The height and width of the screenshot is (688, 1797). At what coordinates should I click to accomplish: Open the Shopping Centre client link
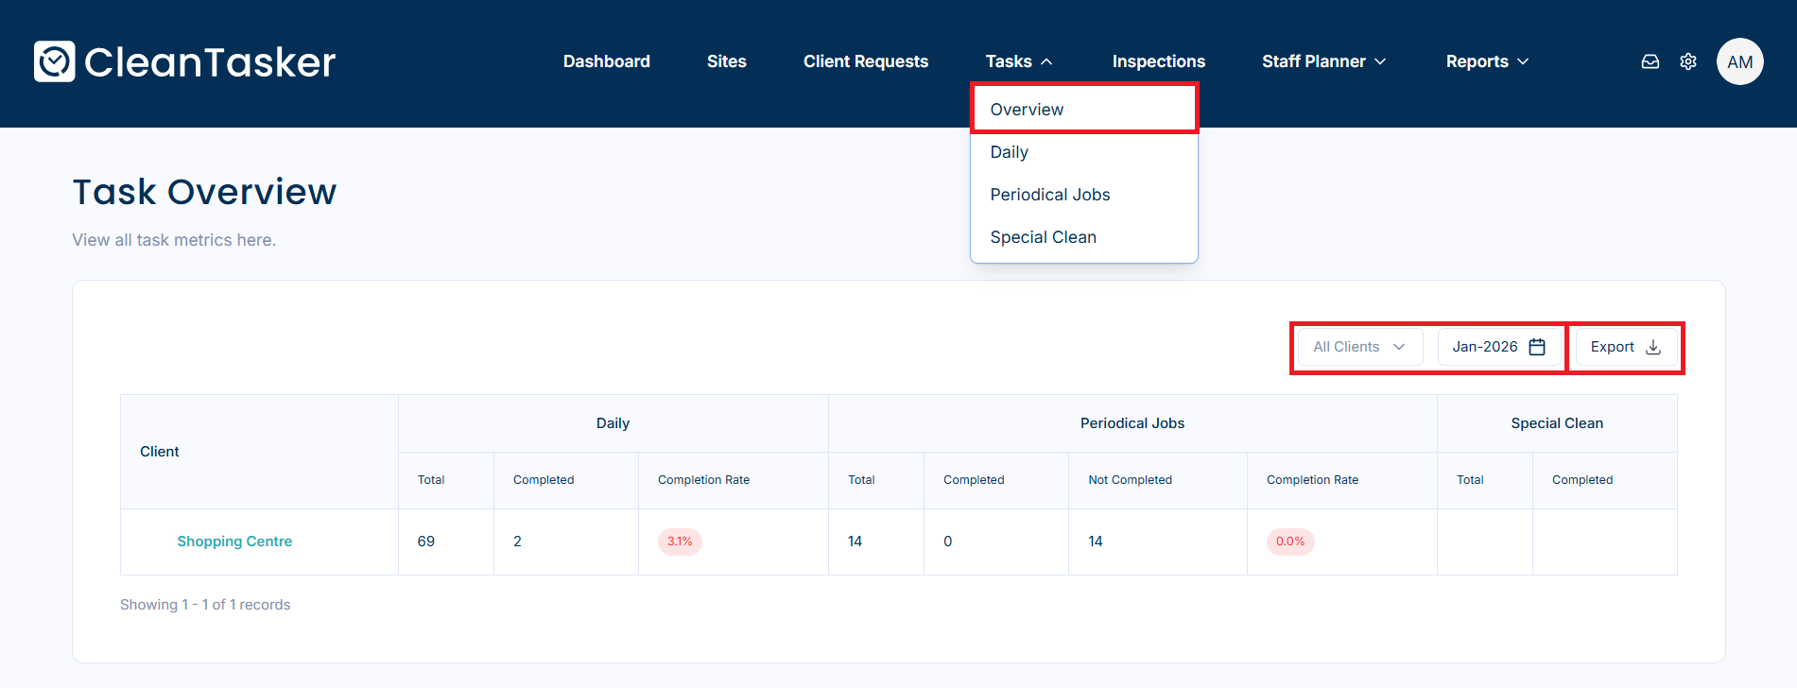[x=234, y=542]
